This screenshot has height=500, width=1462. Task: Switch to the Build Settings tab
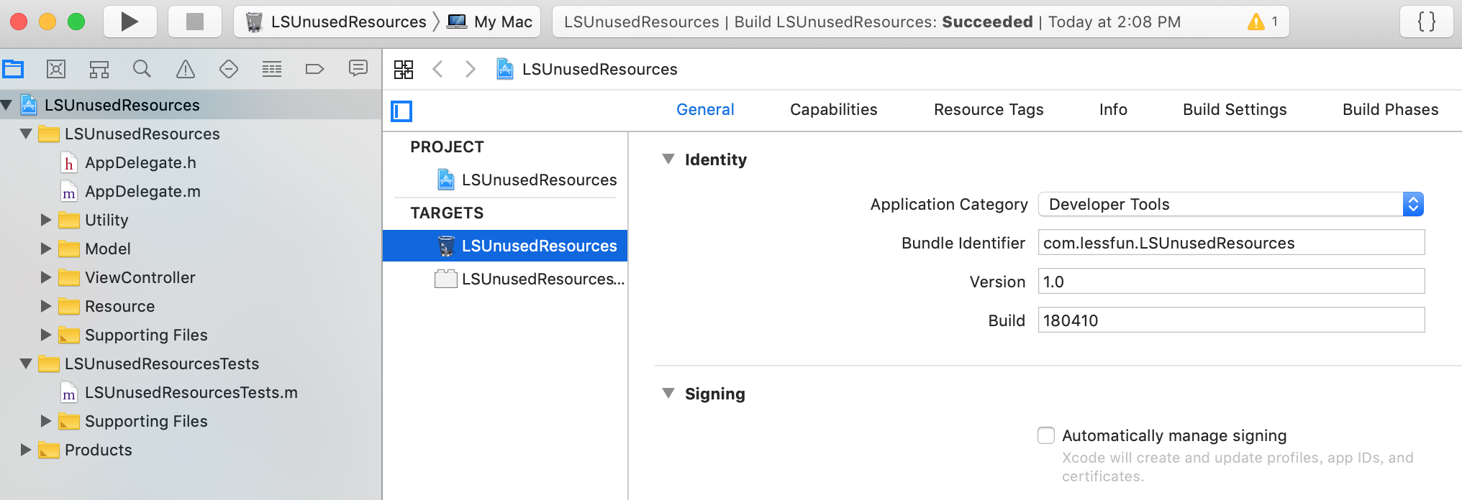pyautogui.click(x=1235, y=109)
